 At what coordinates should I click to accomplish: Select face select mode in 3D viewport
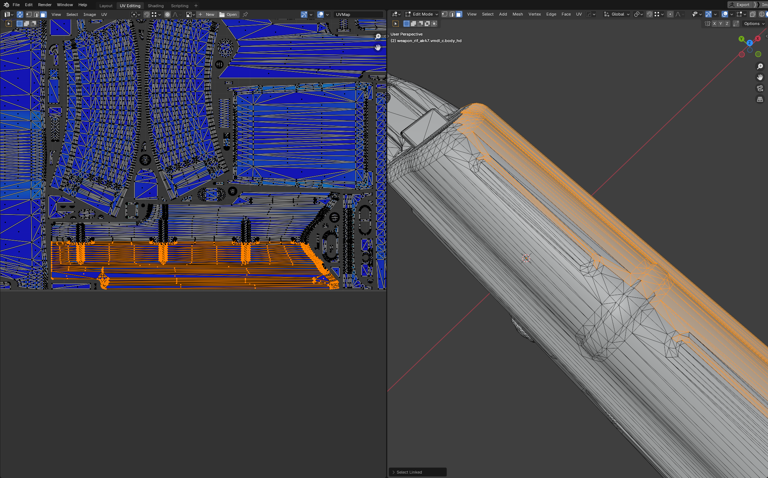coord(459,14)
